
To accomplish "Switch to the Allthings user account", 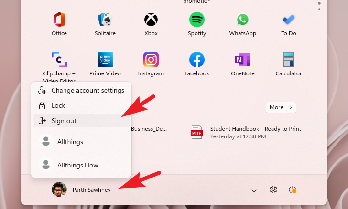I will click(x=81, y=142).
